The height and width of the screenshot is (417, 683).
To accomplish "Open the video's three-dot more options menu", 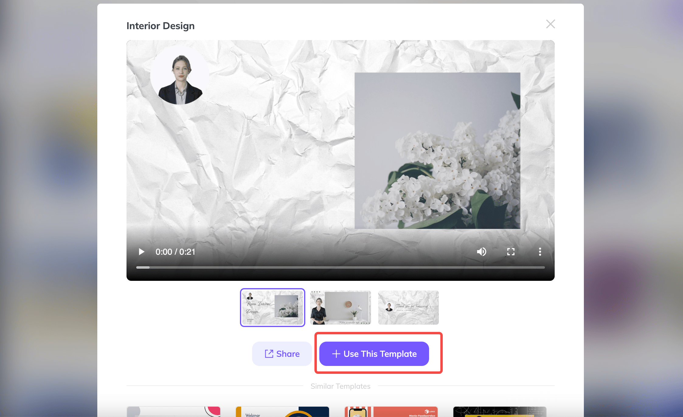I will pyautogui.click(x=540, y=252).
